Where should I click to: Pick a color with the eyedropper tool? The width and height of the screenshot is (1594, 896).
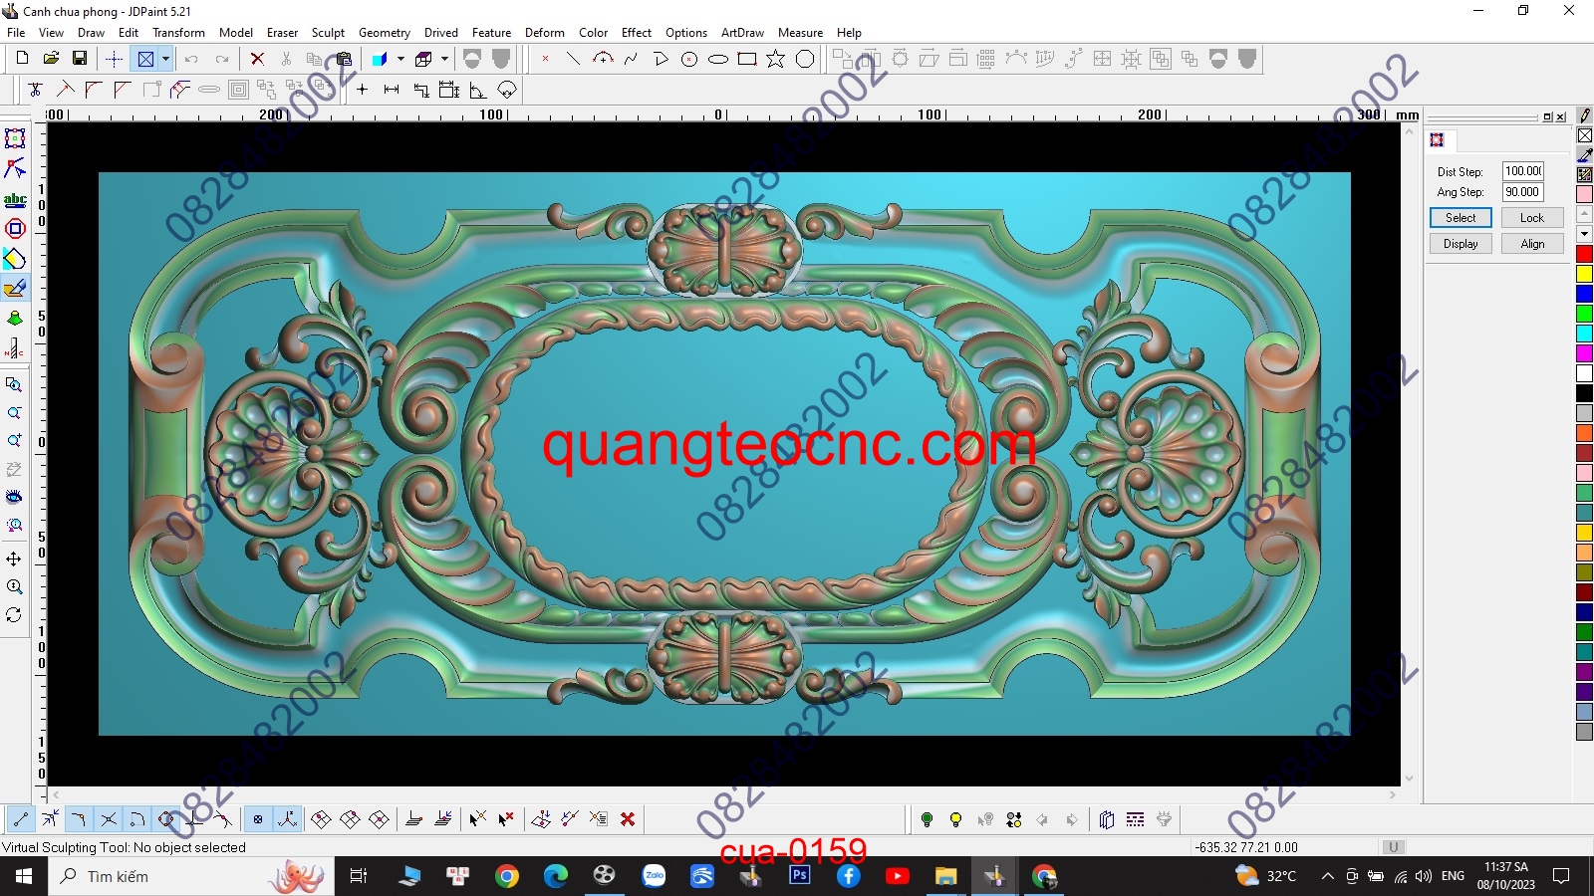click(1586, 152)
